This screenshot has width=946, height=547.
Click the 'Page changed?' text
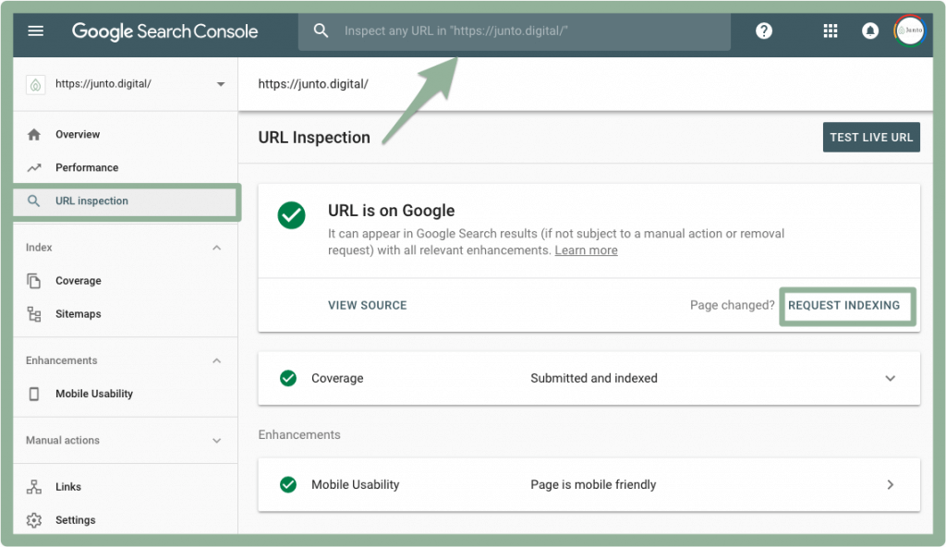pos(732,306)
